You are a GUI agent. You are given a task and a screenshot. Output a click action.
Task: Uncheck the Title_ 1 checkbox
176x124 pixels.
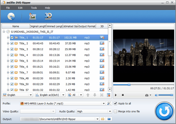[12, 38]
